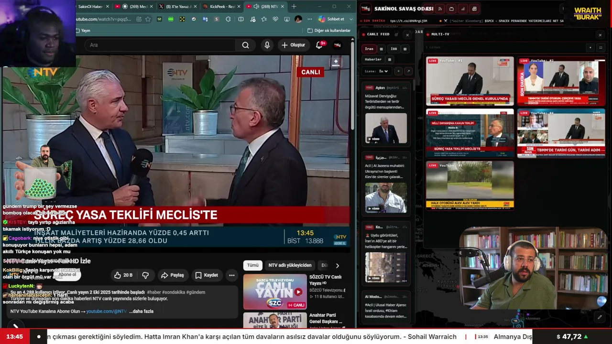Open the browser extensions puzzle icon
The width and height of the screenshot is (612, 344).
click(x=228, y=19)
